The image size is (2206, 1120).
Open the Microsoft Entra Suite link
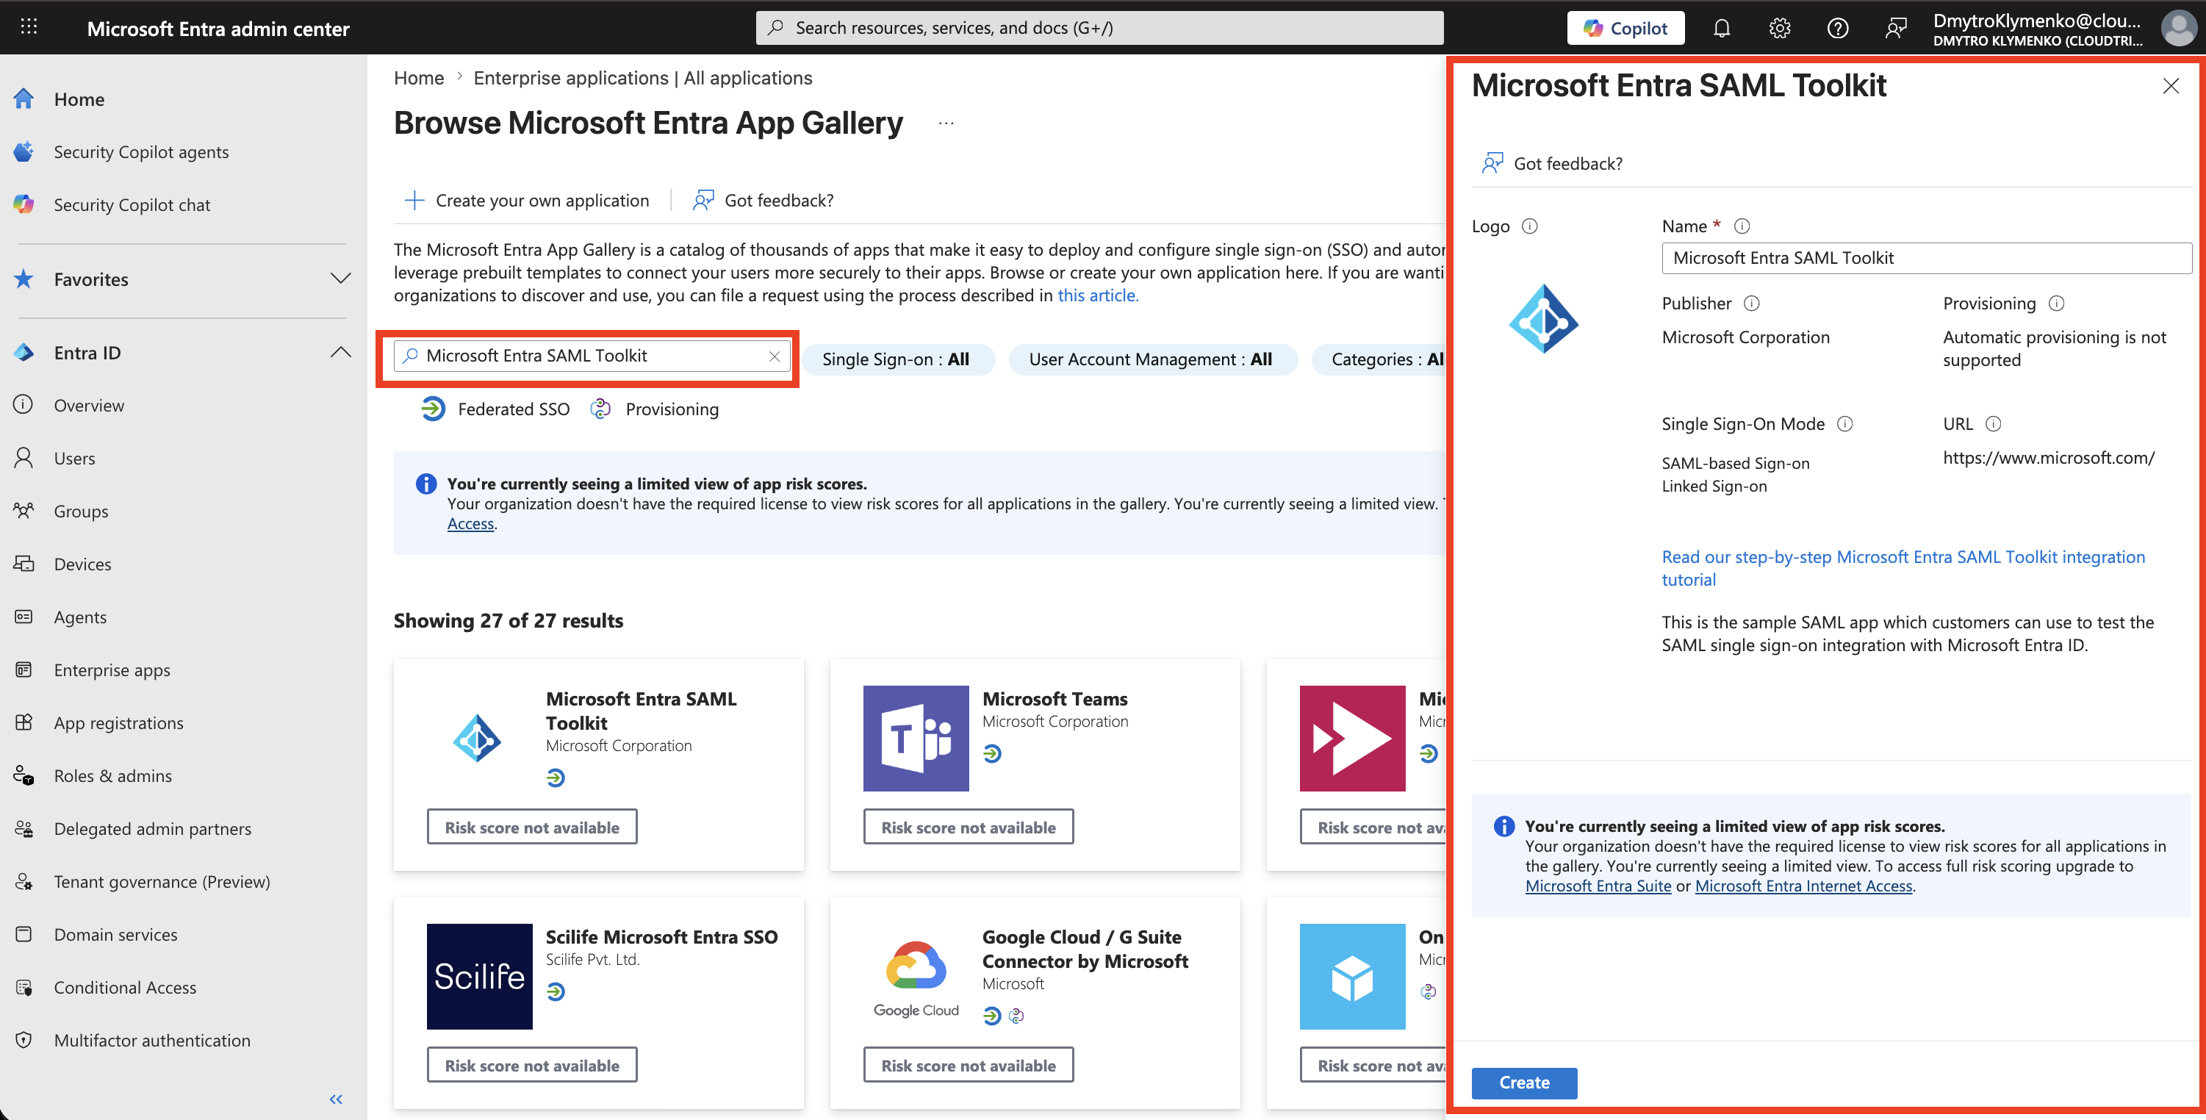point(1598,886)
